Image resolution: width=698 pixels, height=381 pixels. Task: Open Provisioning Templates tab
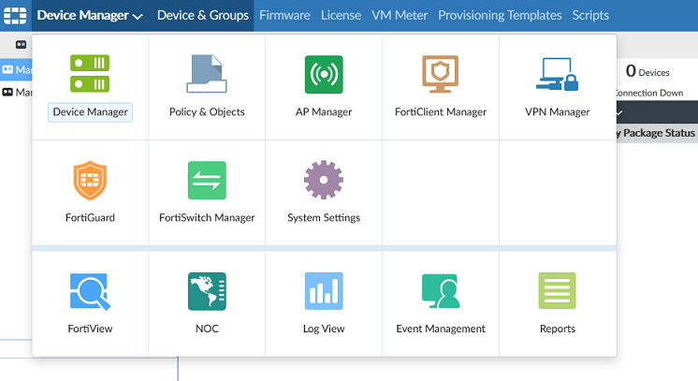click(500, 15)
